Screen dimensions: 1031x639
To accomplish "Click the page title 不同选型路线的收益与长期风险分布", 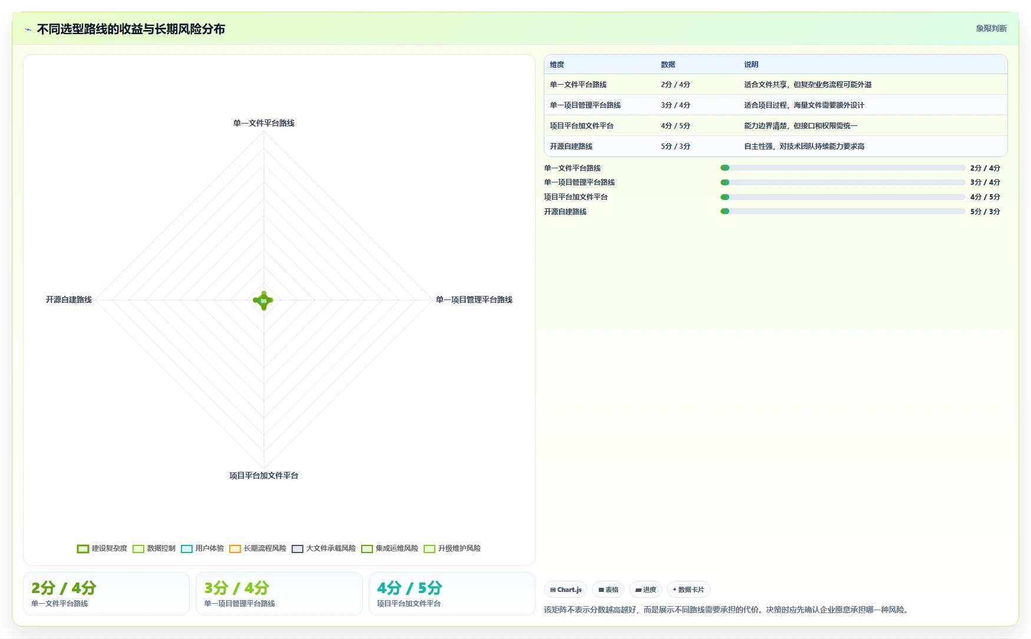I will pos(131,29).
